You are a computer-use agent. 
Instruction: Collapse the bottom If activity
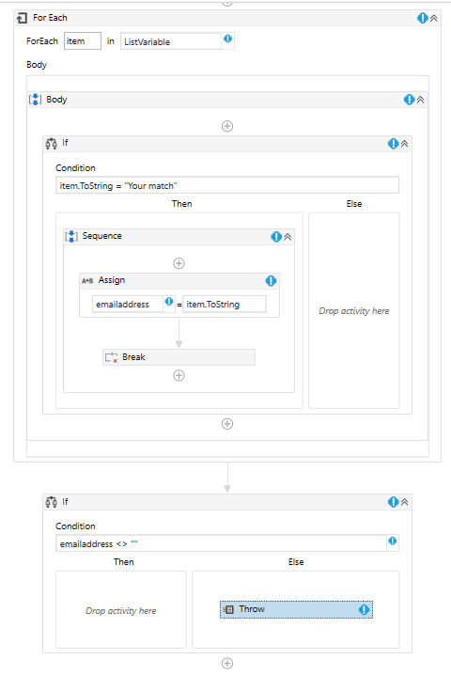pos(405,502)
